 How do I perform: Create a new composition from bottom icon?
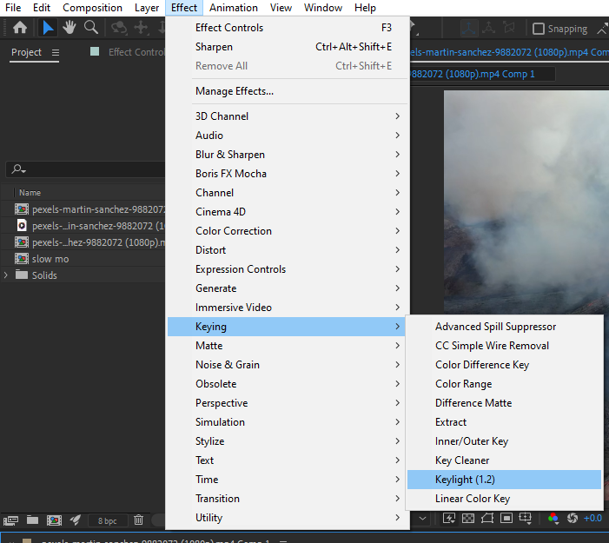point(54,520)
